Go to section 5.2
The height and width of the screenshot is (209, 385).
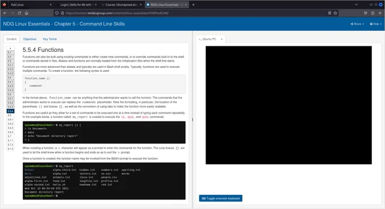pyautogui.click(x=10, y=56)
